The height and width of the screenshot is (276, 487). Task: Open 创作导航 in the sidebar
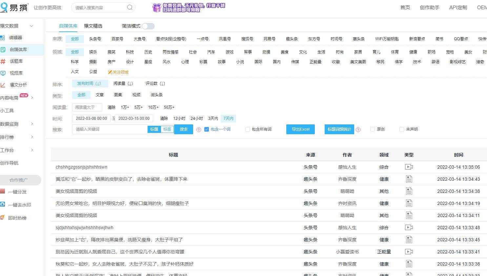coord(9,163)
